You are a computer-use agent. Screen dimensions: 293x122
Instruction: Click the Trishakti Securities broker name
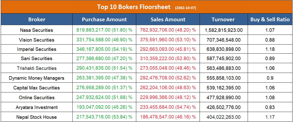coord(37,68)
